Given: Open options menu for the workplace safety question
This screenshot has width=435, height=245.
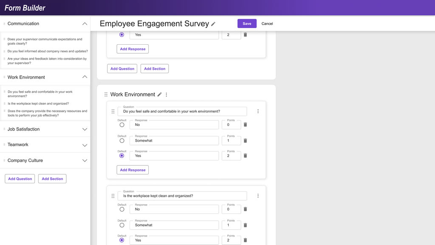Looking at the screenshot, I should [x=258, y=111].
